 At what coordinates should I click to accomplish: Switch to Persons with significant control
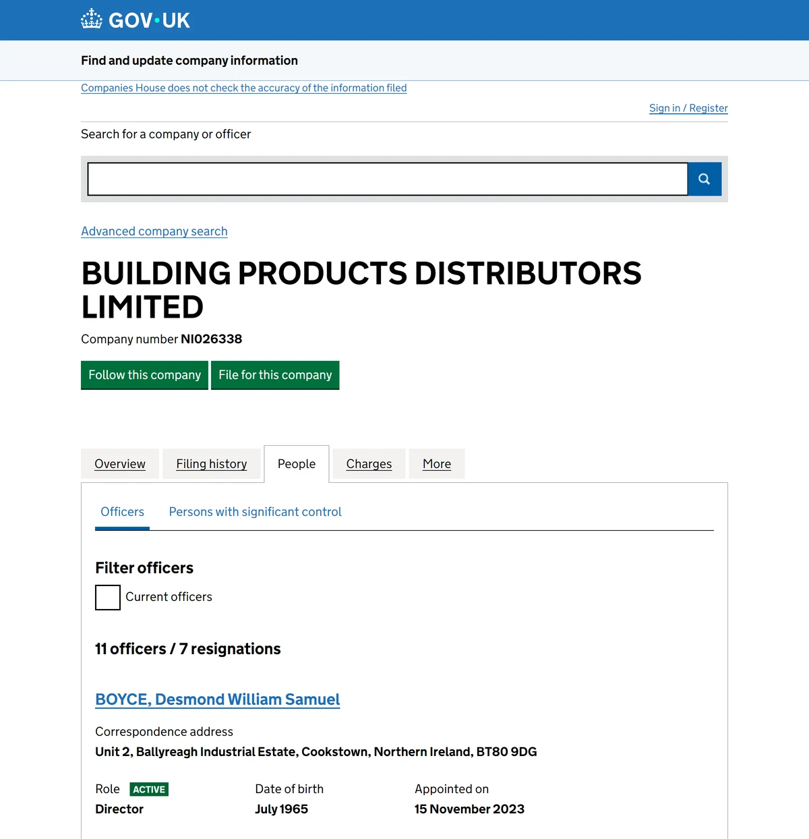pos(255,512)
